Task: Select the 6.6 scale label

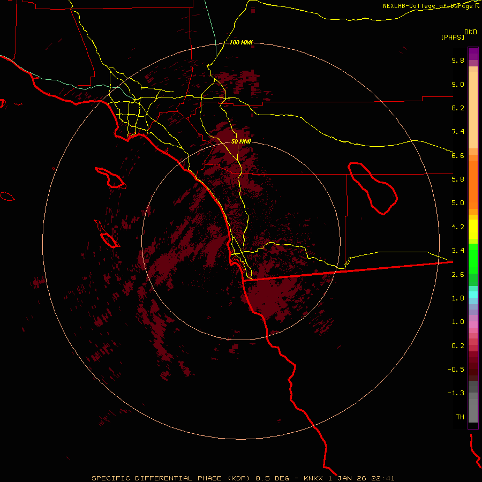Action: tap(458, 155)
